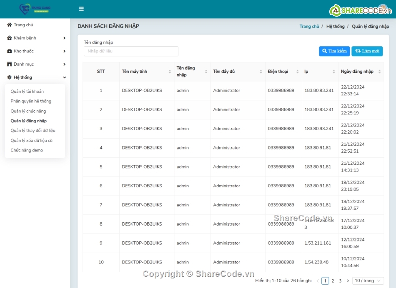Go to page 2 of results
Viewport: 396px width, 288px height.
tap(333, 281)
